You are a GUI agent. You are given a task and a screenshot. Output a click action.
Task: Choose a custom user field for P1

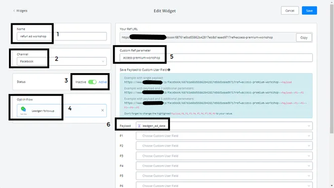(x=224, y=136)
